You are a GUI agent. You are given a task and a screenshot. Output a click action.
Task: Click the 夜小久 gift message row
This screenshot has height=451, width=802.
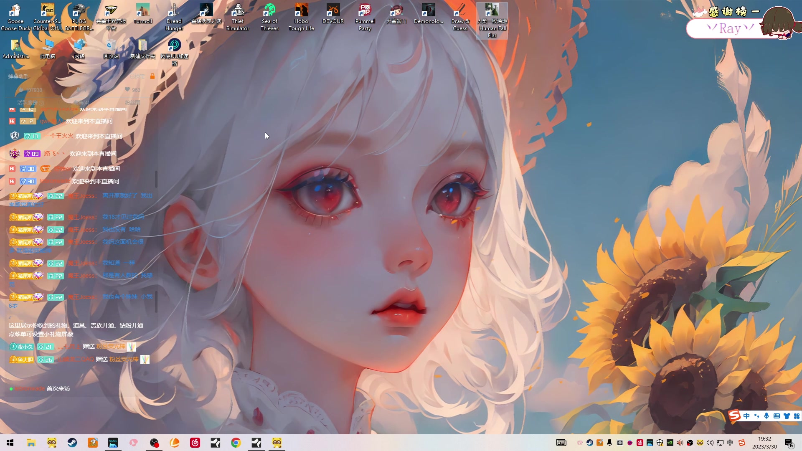tap(73, 347)
